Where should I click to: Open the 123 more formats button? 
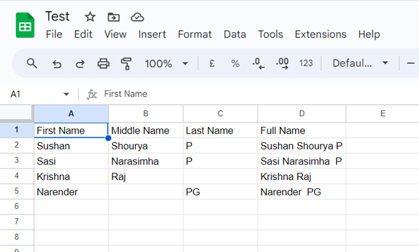306,63
